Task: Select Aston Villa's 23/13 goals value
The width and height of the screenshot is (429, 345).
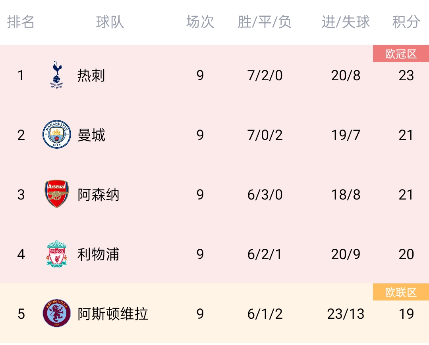Action: point(346,314)
